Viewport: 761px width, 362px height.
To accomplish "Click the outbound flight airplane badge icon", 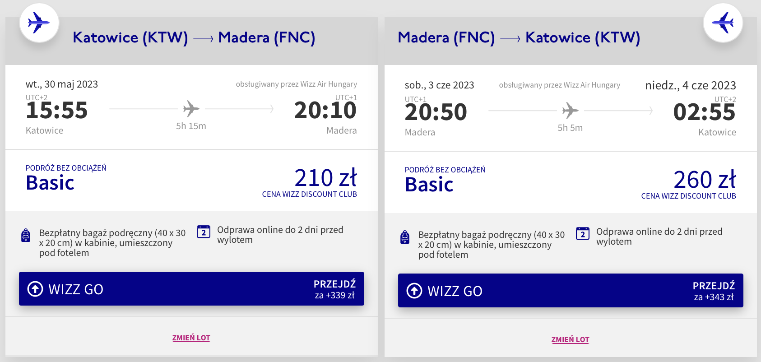I will click(39, 23).
